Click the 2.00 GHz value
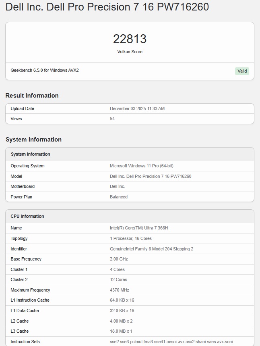Image resolution: width=260 pixels, height=346 pixels. click(x=119, y=259)
